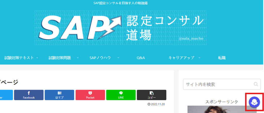Focus the サイト内を検索 search field
Viewport: 264px width, 113px height.
[x=218, y=84]
